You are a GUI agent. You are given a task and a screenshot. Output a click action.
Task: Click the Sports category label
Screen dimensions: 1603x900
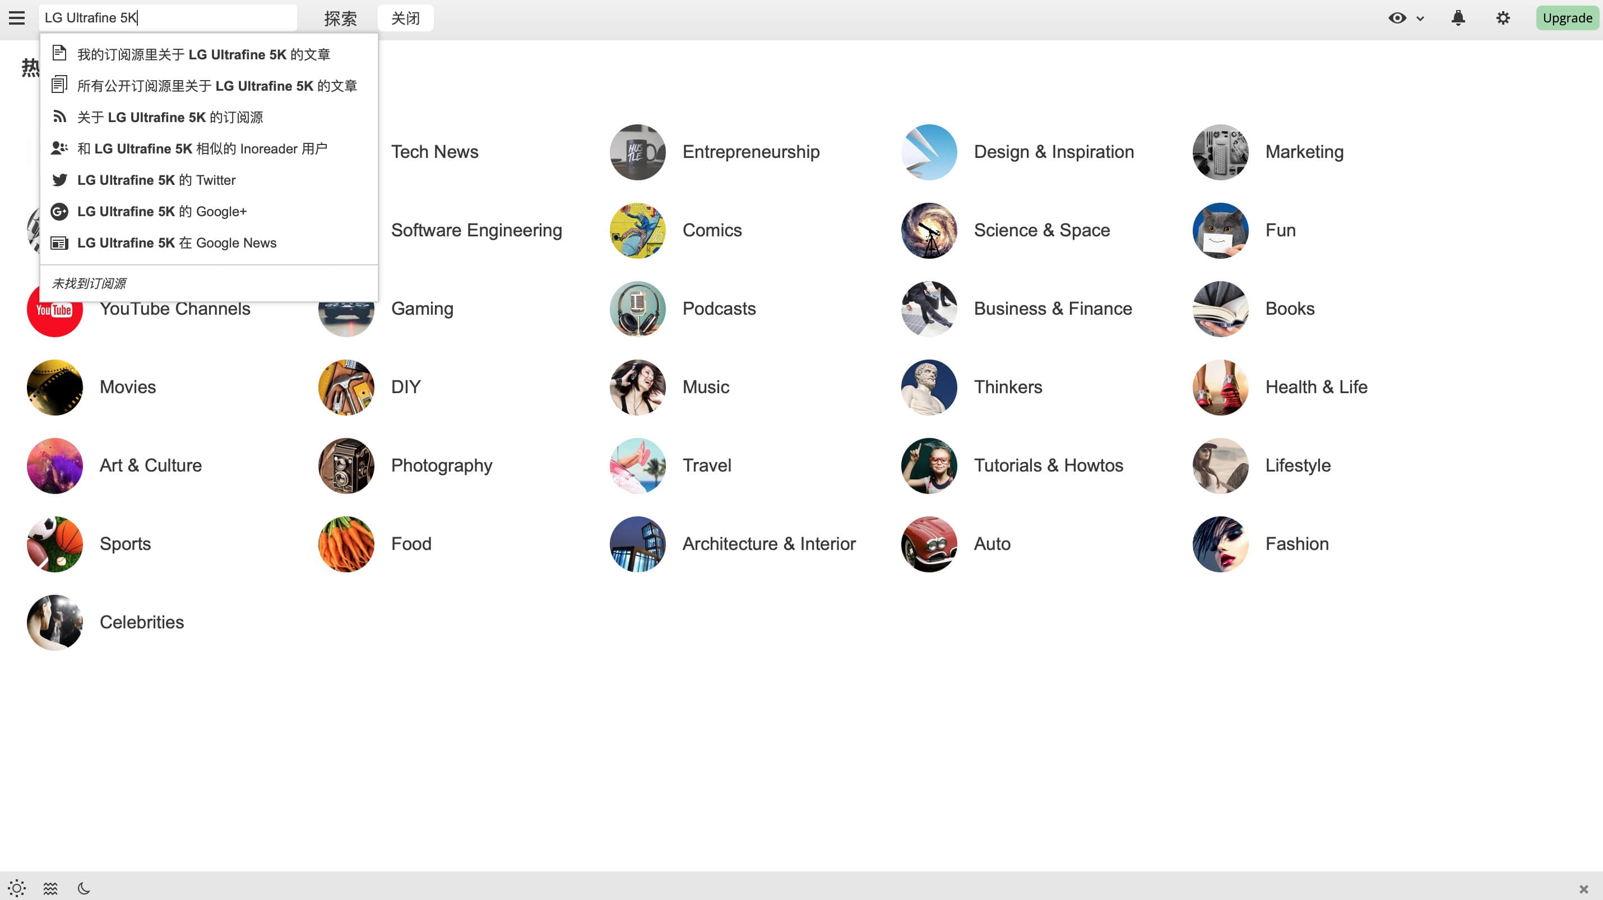click(x=125, y=544)
